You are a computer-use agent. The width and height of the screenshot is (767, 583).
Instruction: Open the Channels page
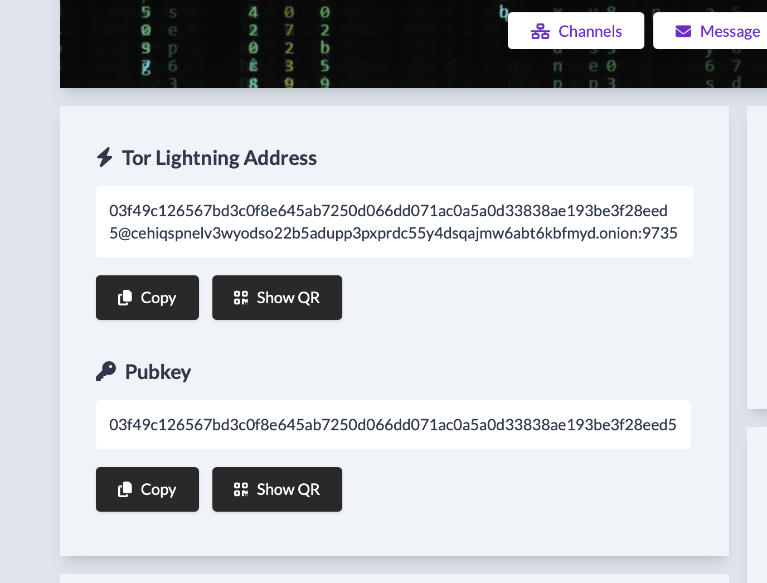click(576, 31)
